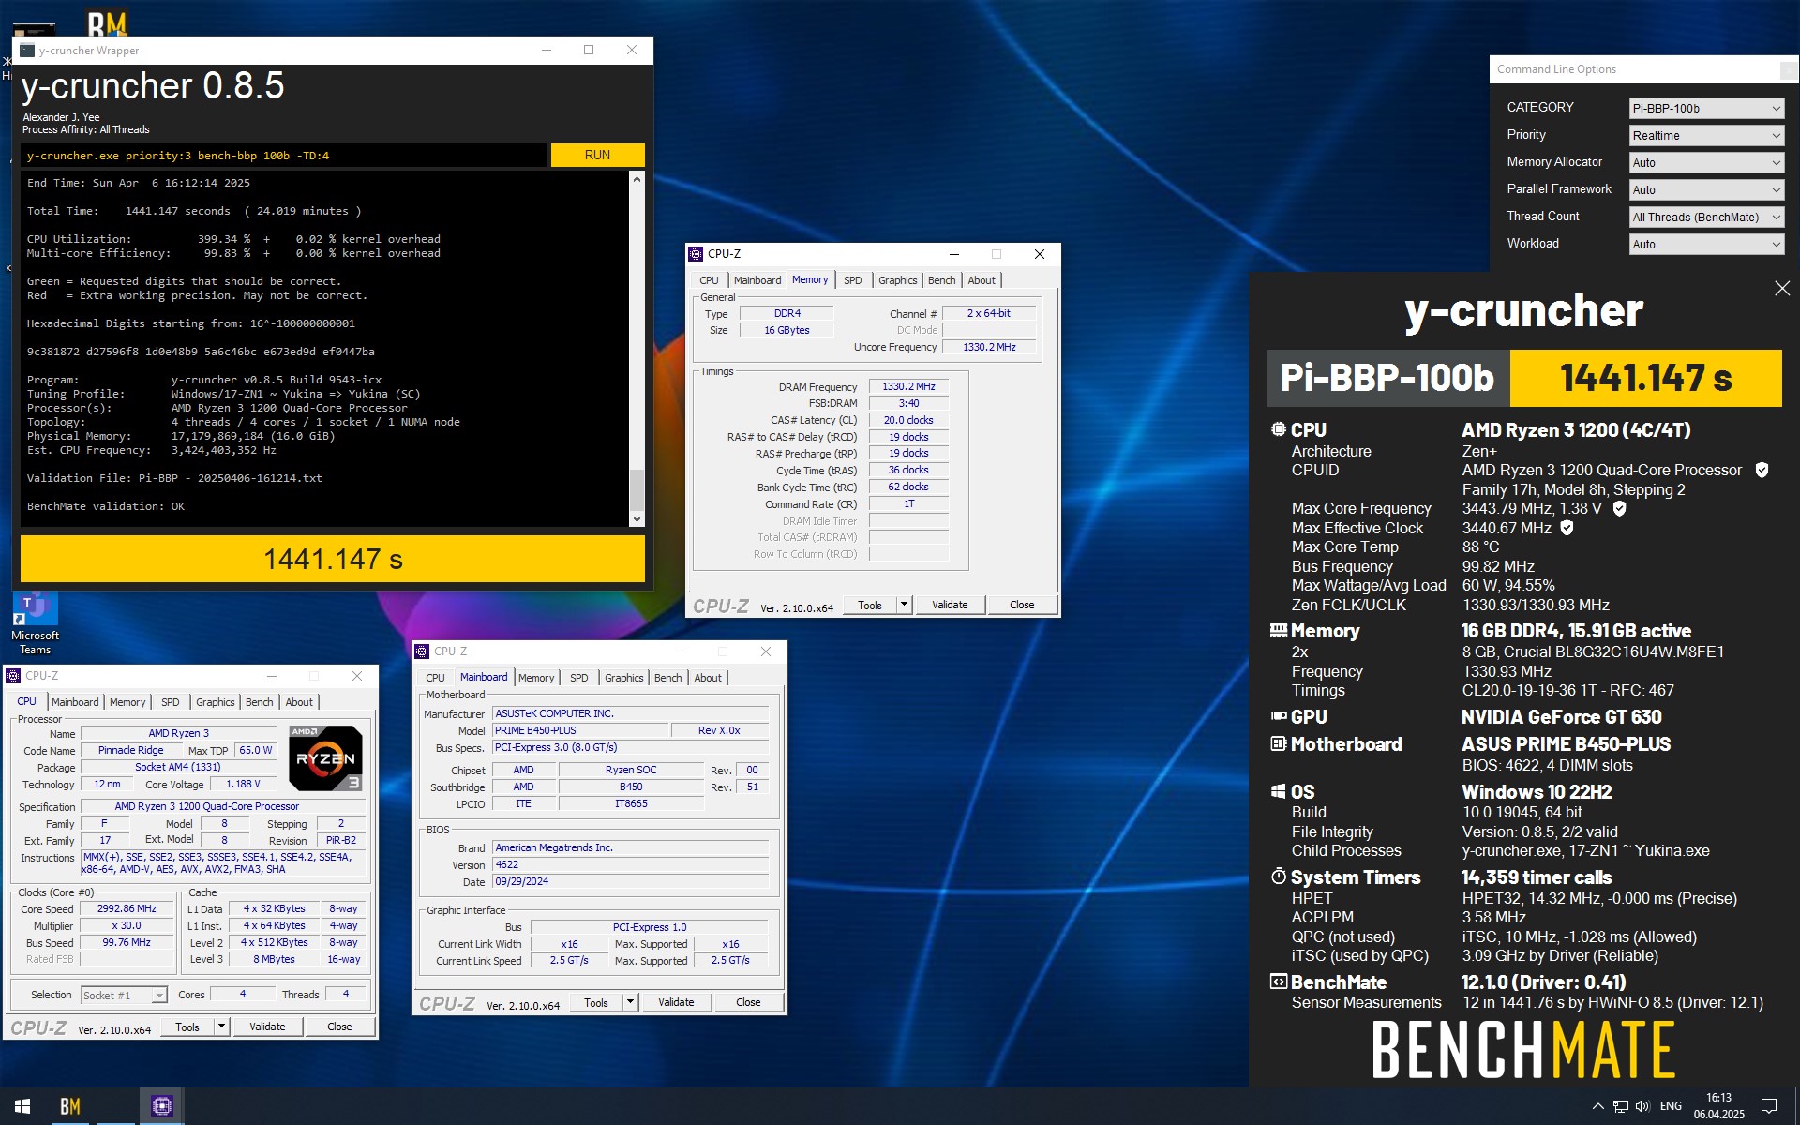Expand Tools dropdown arrow in CPU-Z Memory window

click(905, 605)
